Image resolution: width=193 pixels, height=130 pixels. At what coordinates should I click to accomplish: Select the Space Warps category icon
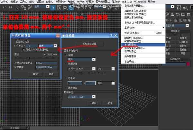point(185,20)
